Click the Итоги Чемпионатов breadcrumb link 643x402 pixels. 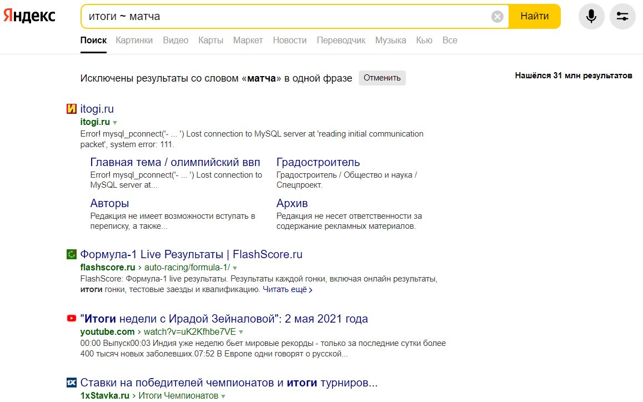click(x=178, y=396)
